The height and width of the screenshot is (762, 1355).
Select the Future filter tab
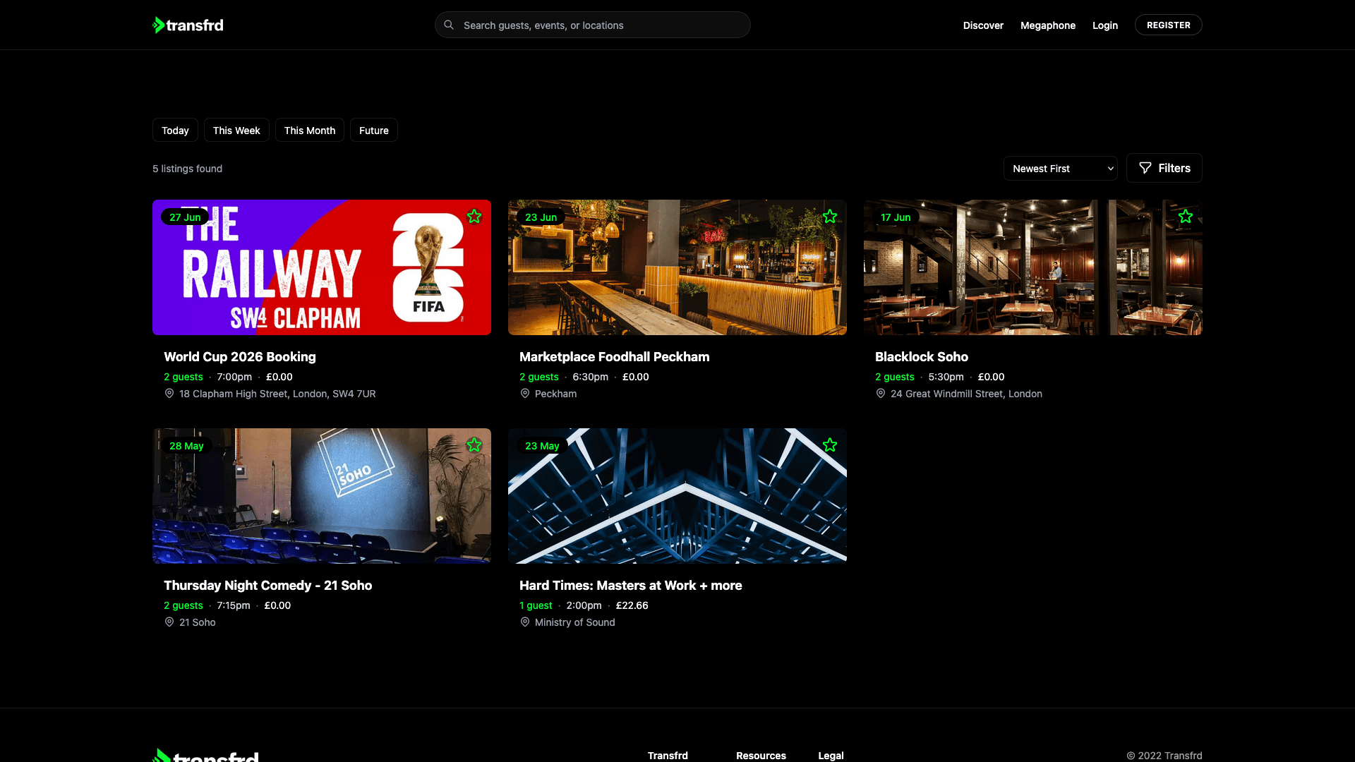pyautogui.click(x=374, y=131)
